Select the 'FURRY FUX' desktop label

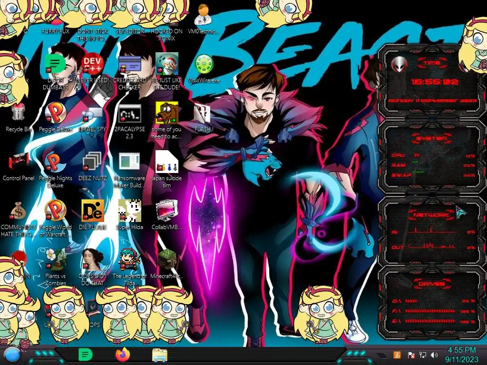(55, 31)
